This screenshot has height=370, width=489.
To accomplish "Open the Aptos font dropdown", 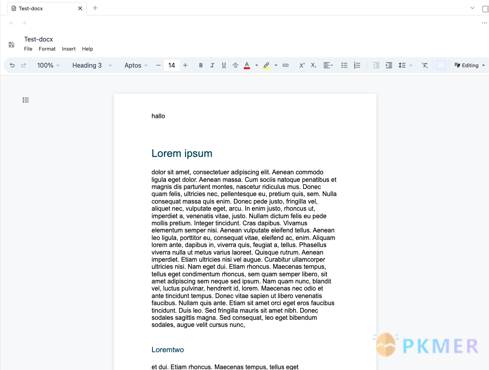I will 136,65.
